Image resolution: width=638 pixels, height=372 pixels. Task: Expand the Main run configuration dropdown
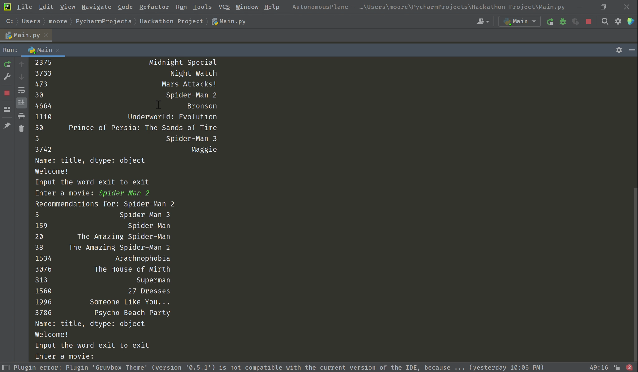click(519, 21)
